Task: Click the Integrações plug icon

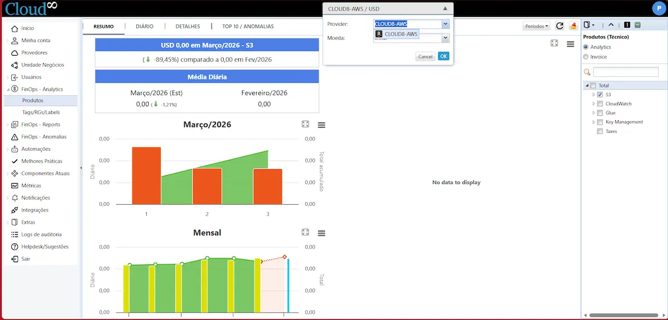Action: (x=14, y=210)
